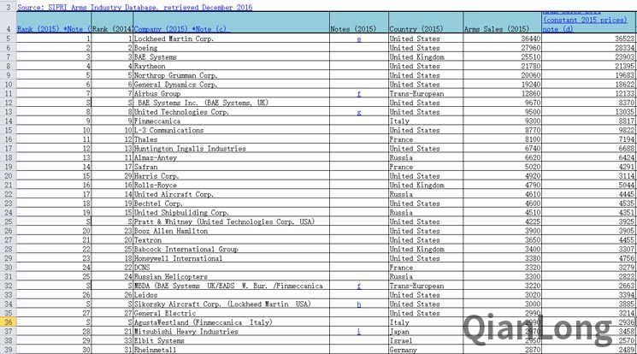Select the Textron cell
Image resolution: width=637 pixels, height=354 pixels.
pyautogui.click(x=231, y=239)
